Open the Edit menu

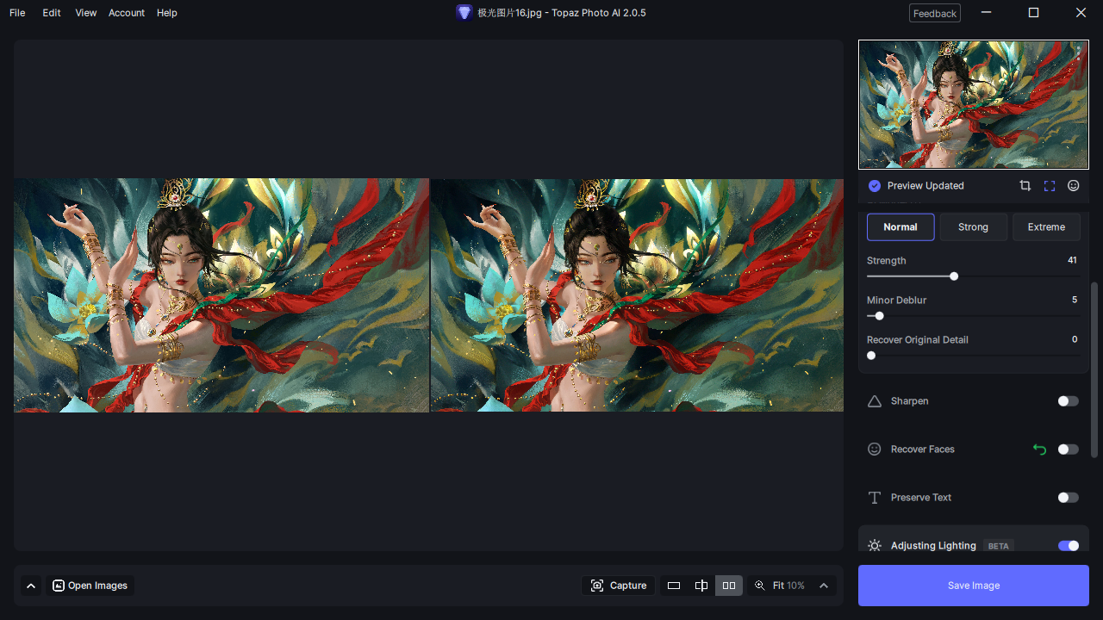[52, 13]
